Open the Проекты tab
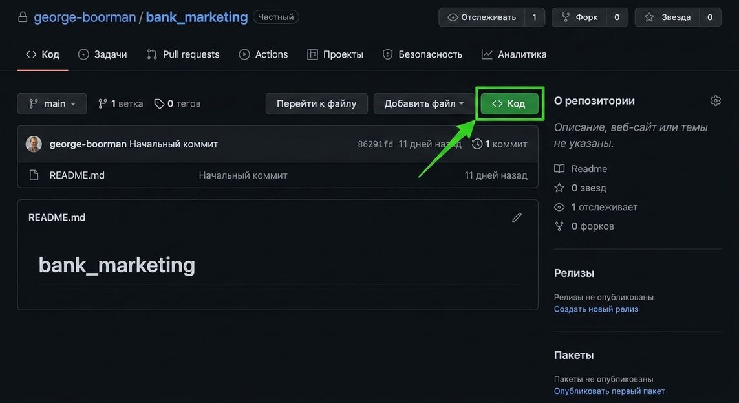This screenshot has height=403, width=739. pos(335,54)
